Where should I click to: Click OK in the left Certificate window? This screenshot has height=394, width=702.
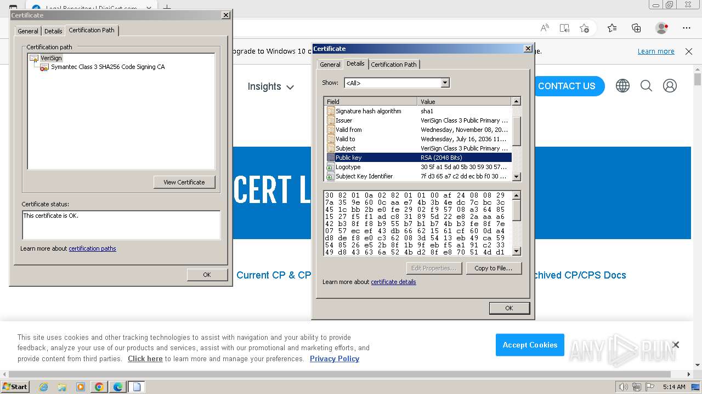point(207,275)
